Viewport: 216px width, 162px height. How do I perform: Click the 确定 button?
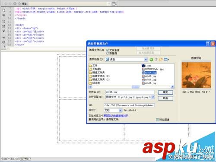coord(165,92)
